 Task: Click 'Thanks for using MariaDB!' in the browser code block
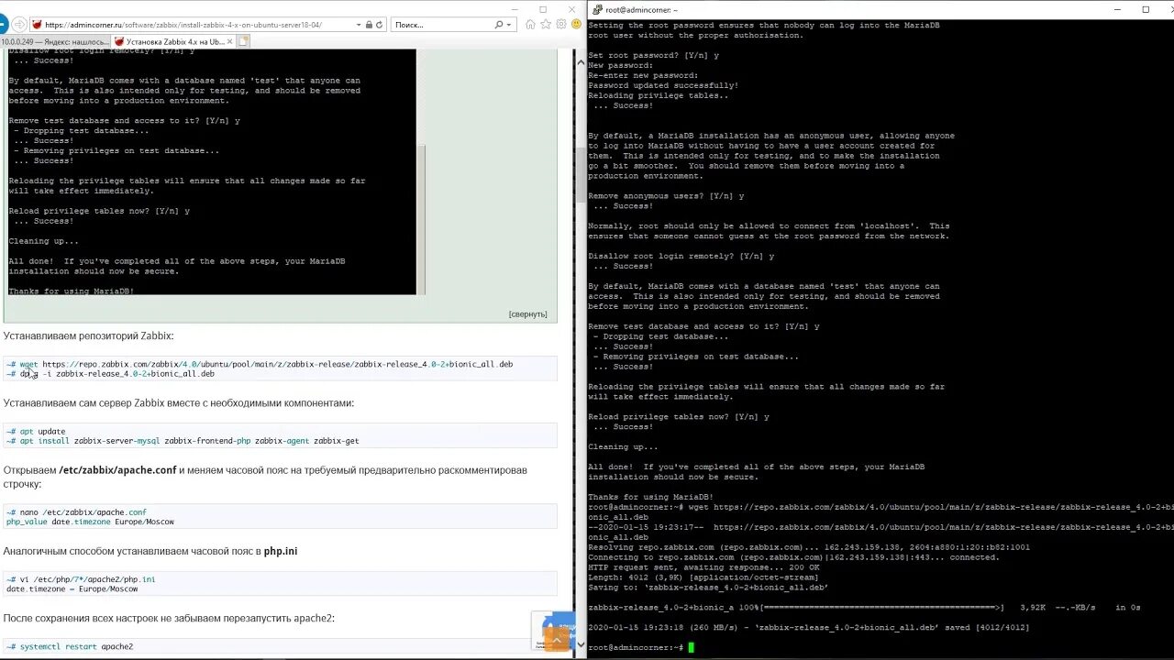click(x=72, y=291)
